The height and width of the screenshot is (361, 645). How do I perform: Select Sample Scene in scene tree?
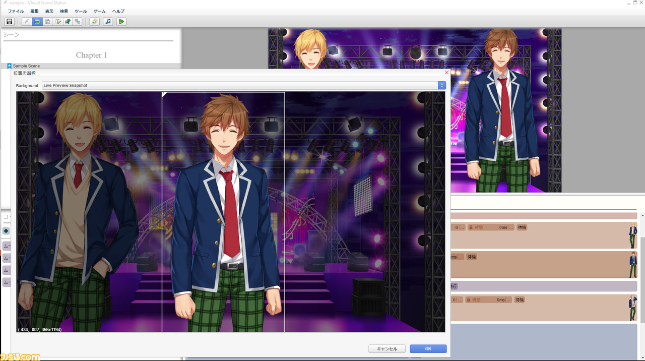coord(26,66)
